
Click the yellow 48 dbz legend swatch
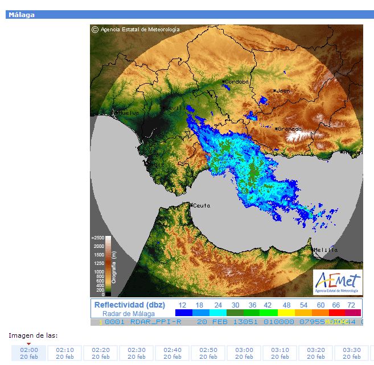(286, 313)
